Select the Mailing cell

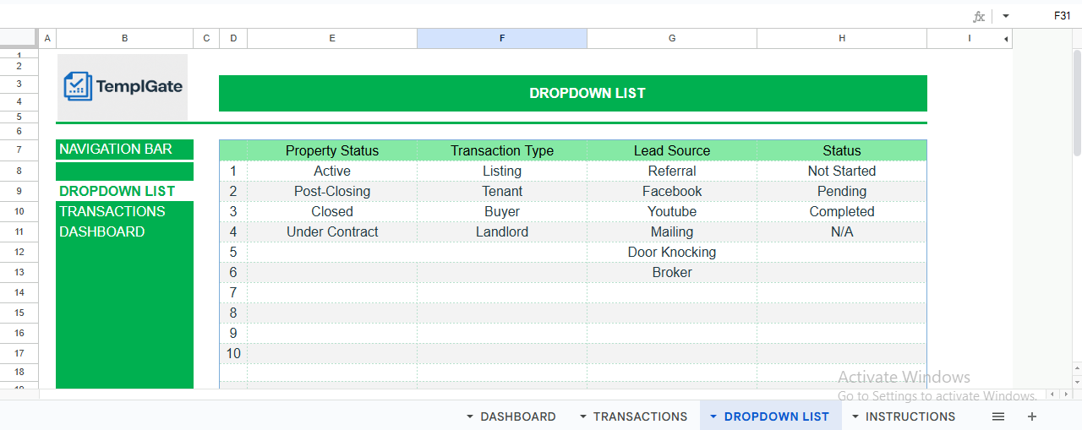672,231
